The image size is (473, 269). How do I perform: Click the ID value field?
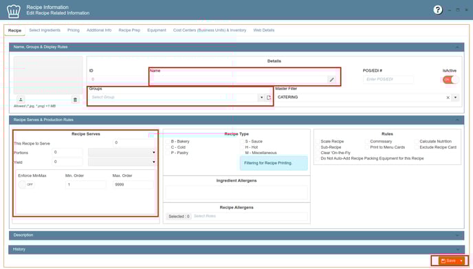[118, 79]
